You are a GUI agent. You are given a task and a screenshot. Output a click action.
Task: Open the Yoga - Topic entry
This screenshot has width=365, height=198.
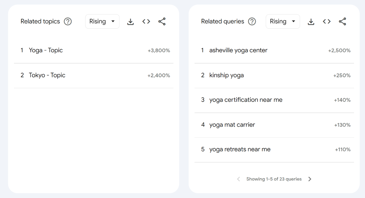coord(46,50)
